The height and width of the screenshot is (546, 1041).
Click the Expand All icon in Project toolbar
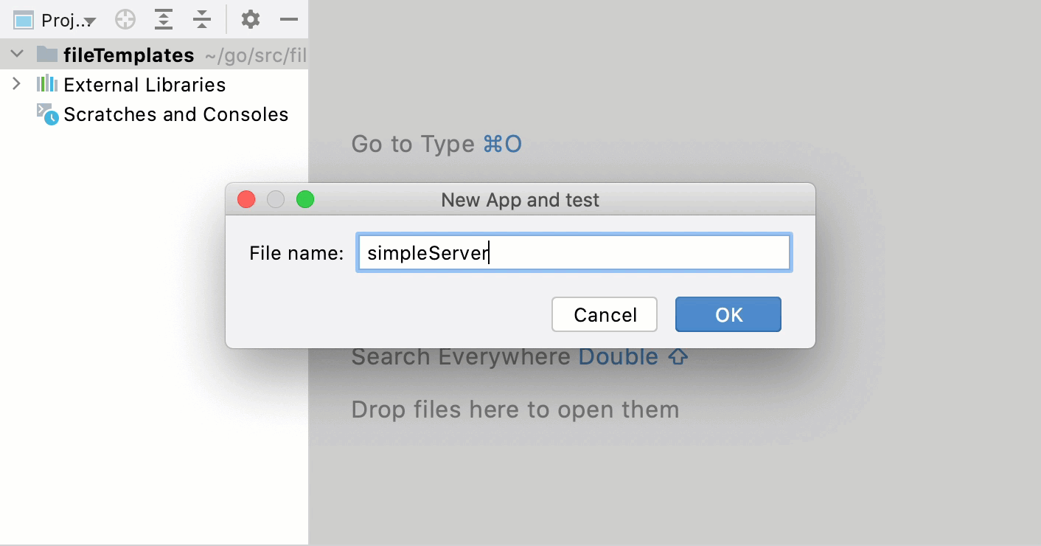[163, 19]
